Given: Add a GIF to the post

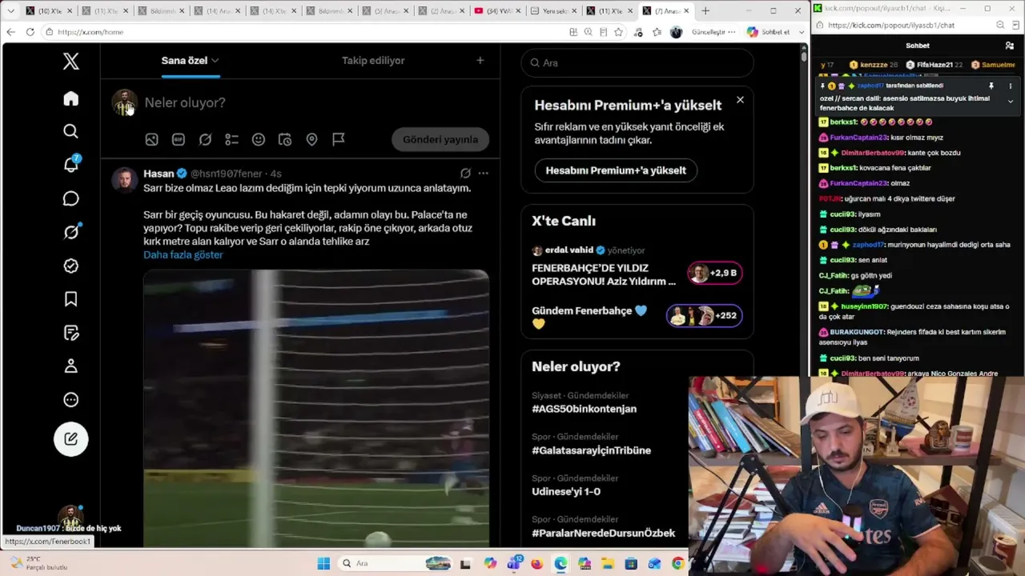Looking at the screenshot, I should click(x=179, y=139).
